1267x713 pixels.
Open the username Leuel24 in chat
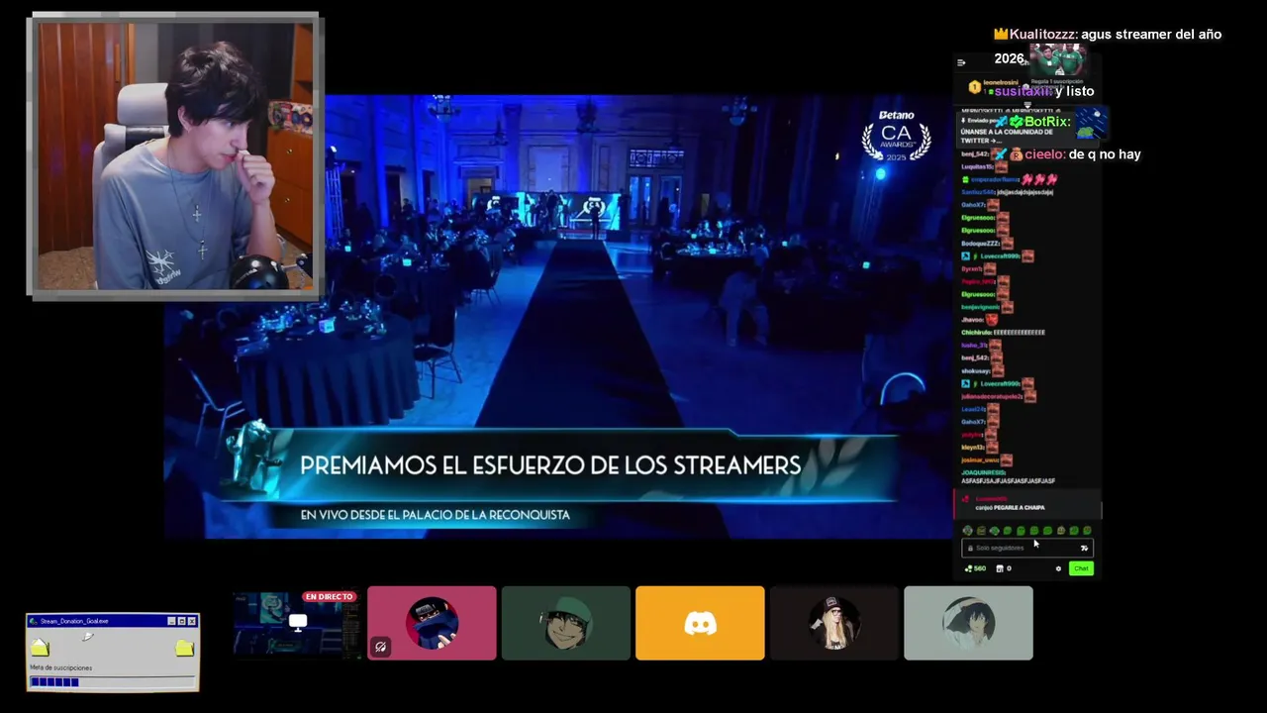click(x=973, y=409)
